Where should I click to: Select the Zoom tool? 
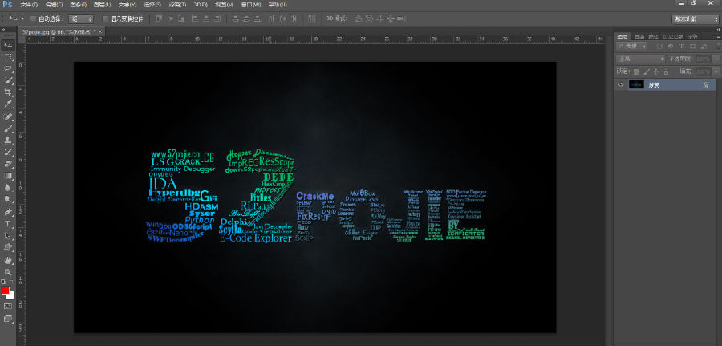click(x=8, y=272)
